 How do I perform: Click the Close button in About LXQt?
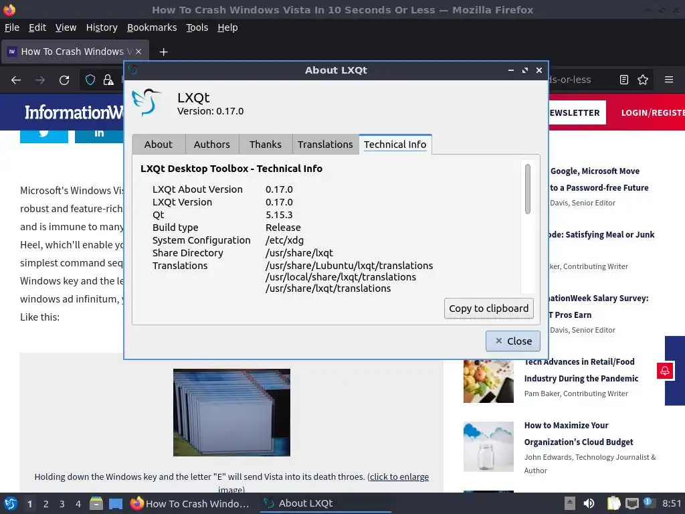pos(513,341)
